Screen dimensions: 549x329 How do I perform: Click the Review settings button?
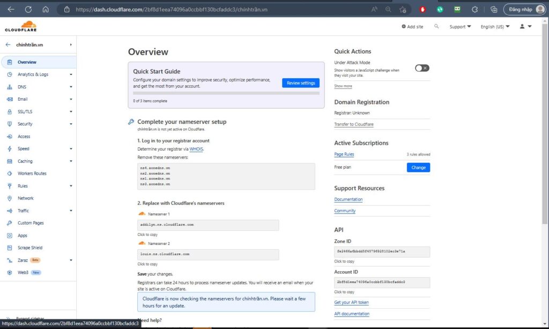coord(300,83)
